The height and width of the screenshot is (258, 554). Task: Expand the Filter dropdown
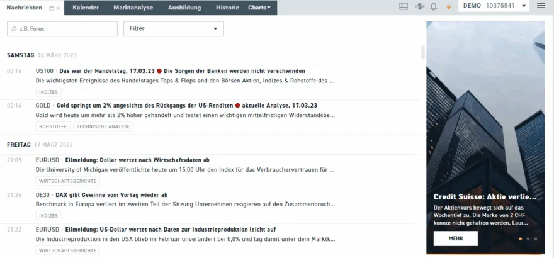click(174, 28)
